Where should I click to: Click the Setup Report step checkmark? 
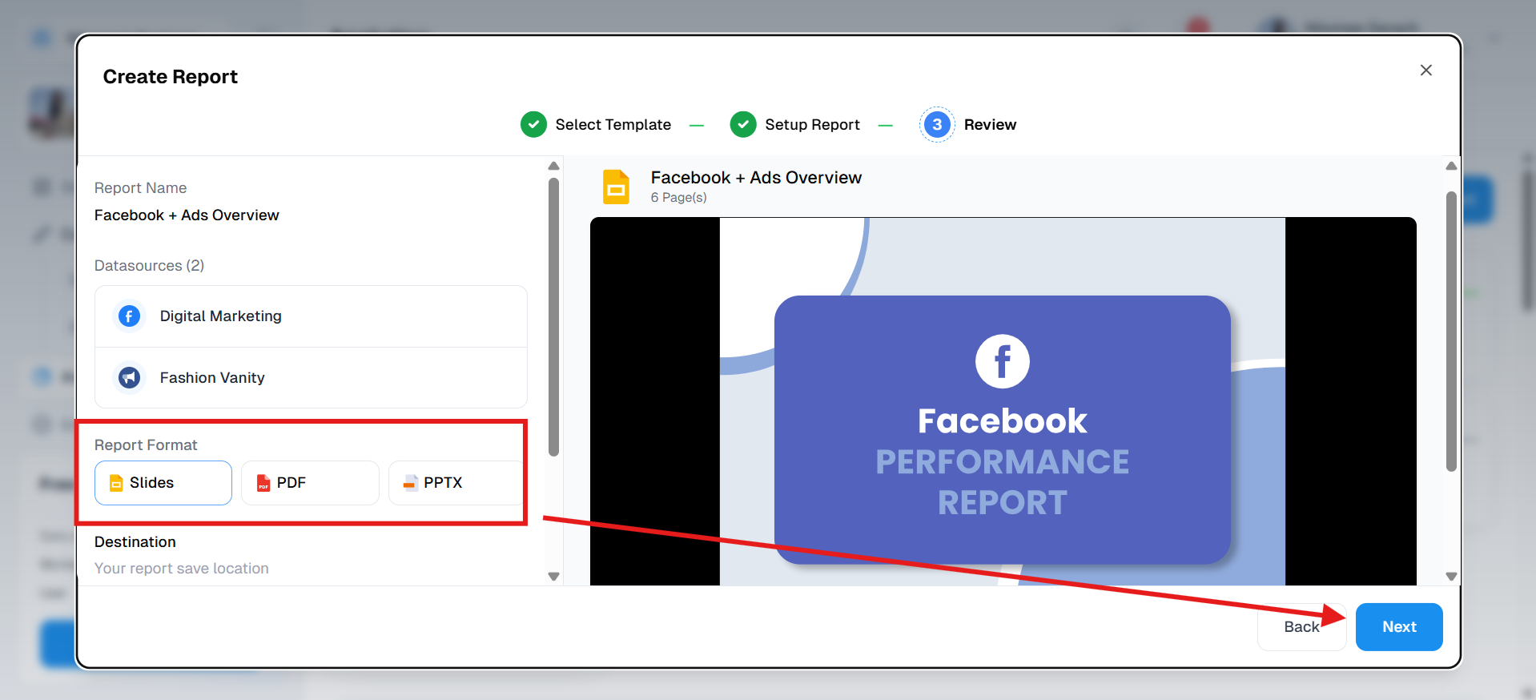click(743, 125)
